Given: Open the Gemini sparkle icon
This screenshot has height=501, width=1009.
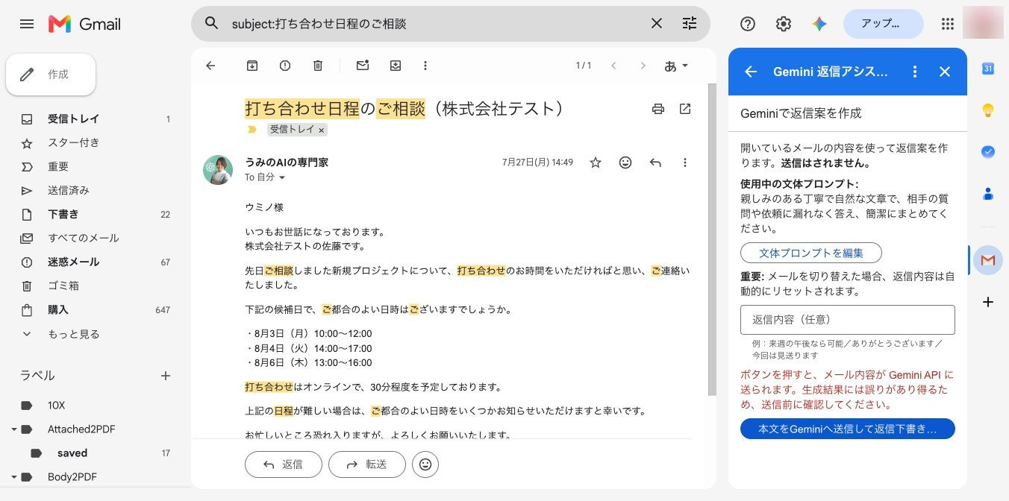Looking at the screenshot, I should click(819, 24).
